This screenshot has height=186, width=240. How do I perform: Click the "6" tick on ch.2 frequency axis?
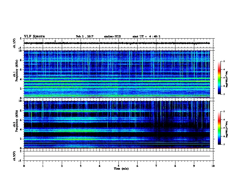point(21,120)
